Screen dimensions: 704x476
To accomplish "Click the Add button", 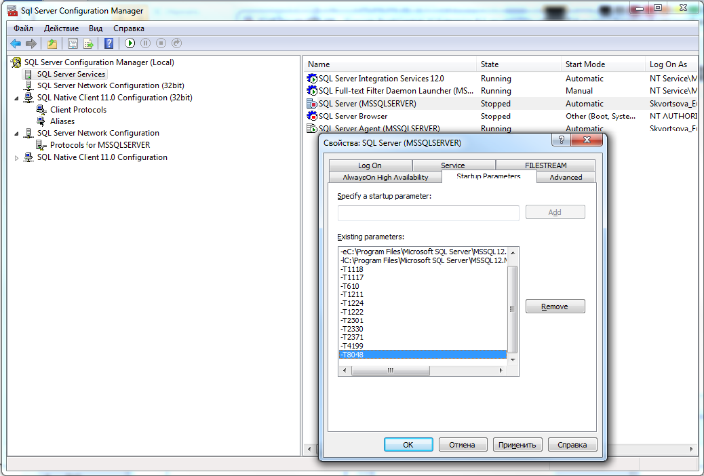I will [x=555, y=212].
